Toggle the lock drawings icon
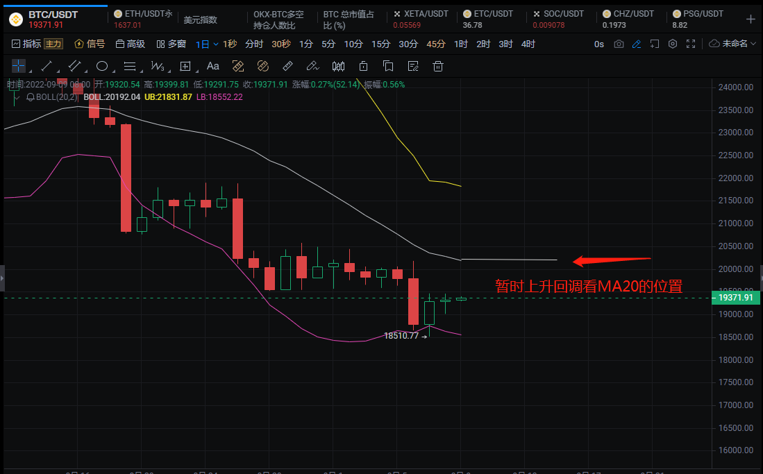Image resolution: width=763 pixels, height=474 pixels. [363, 67]
